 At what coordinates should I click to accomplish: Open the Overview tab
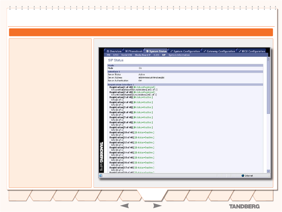coord(114,51)
